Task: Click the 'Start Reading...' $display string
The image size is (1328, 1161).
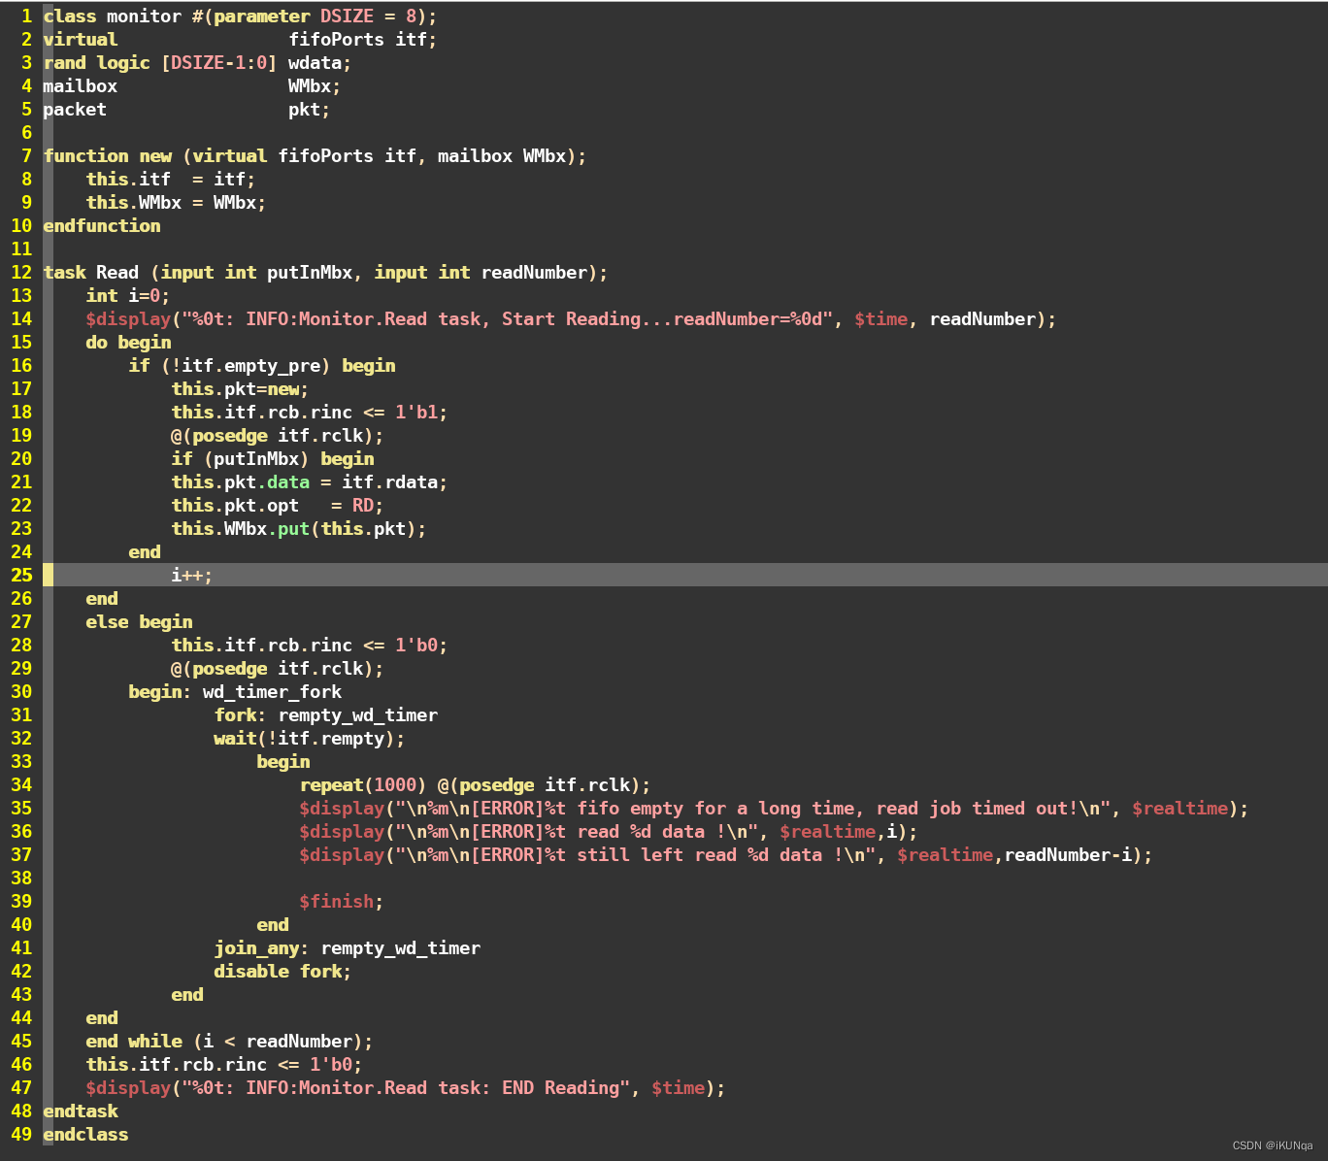Action: [508, 319]
